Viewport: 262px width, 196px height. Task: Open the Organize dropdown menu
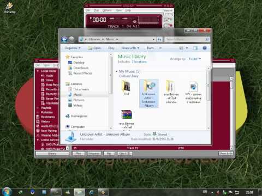tap(73, 48)
